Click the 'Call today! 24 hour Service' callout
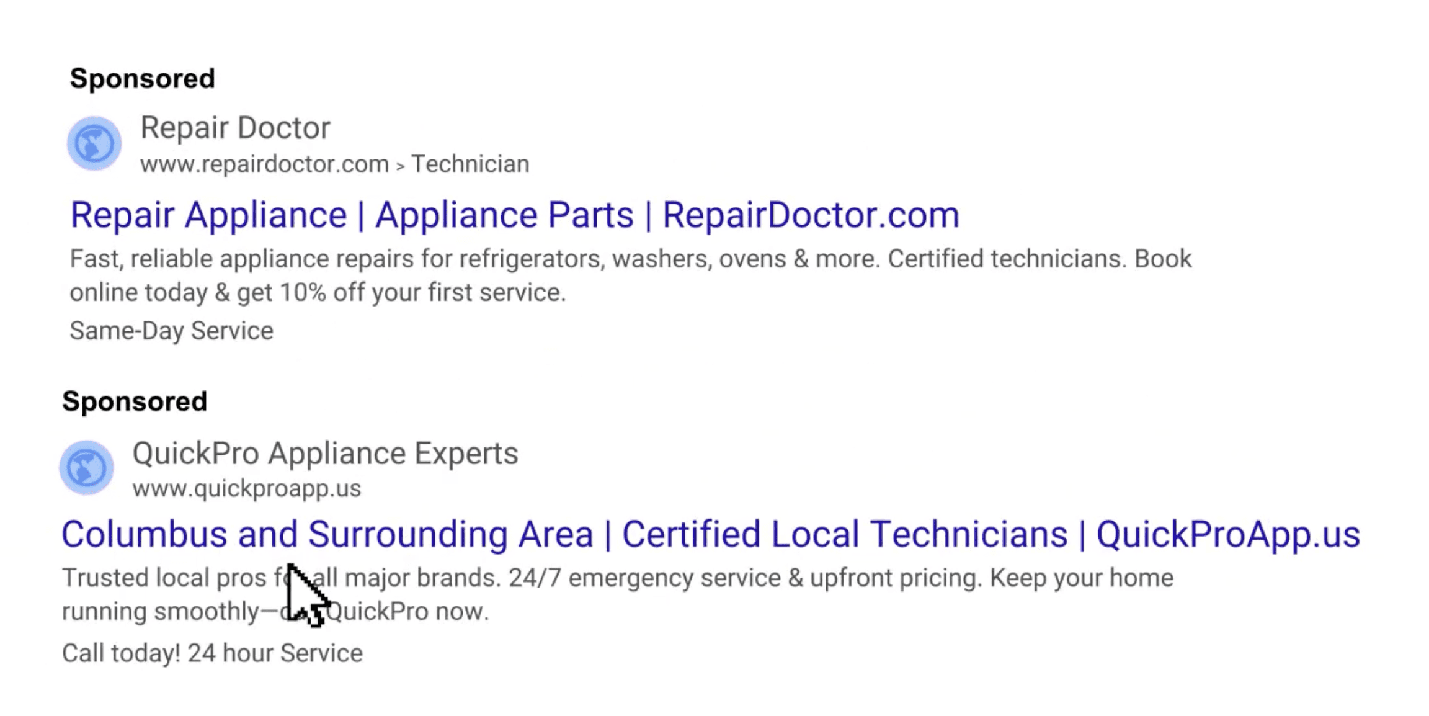 click(212, 653)
